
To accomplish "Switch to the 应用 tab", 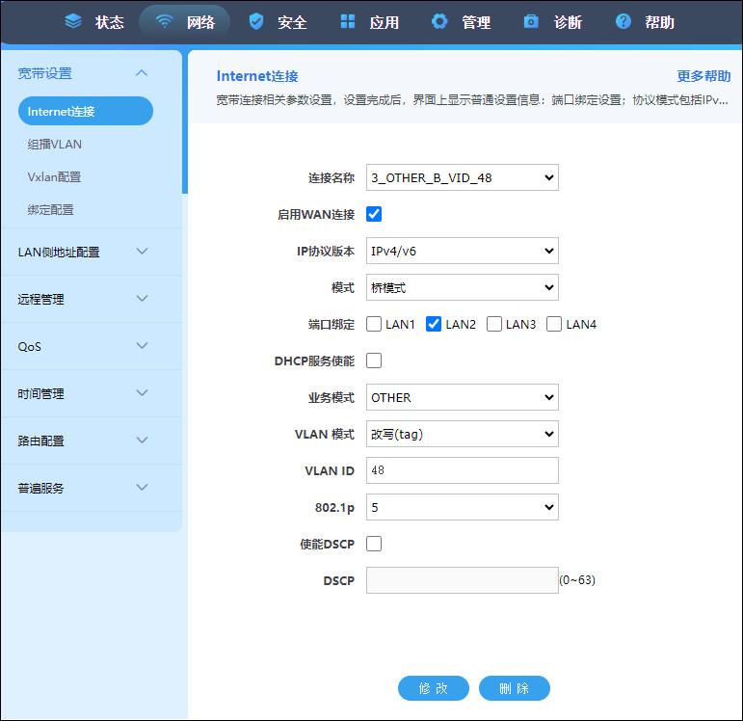I will coord(370,22).
